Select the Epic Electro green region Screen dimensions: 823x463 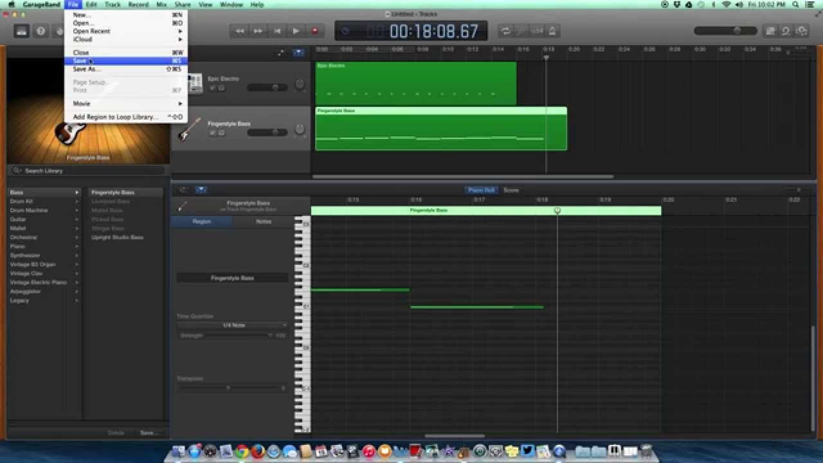pos(415,83)
